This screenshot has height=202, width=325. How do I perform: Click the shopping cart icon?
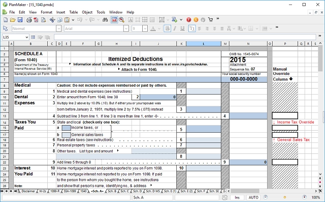[211, 20]
